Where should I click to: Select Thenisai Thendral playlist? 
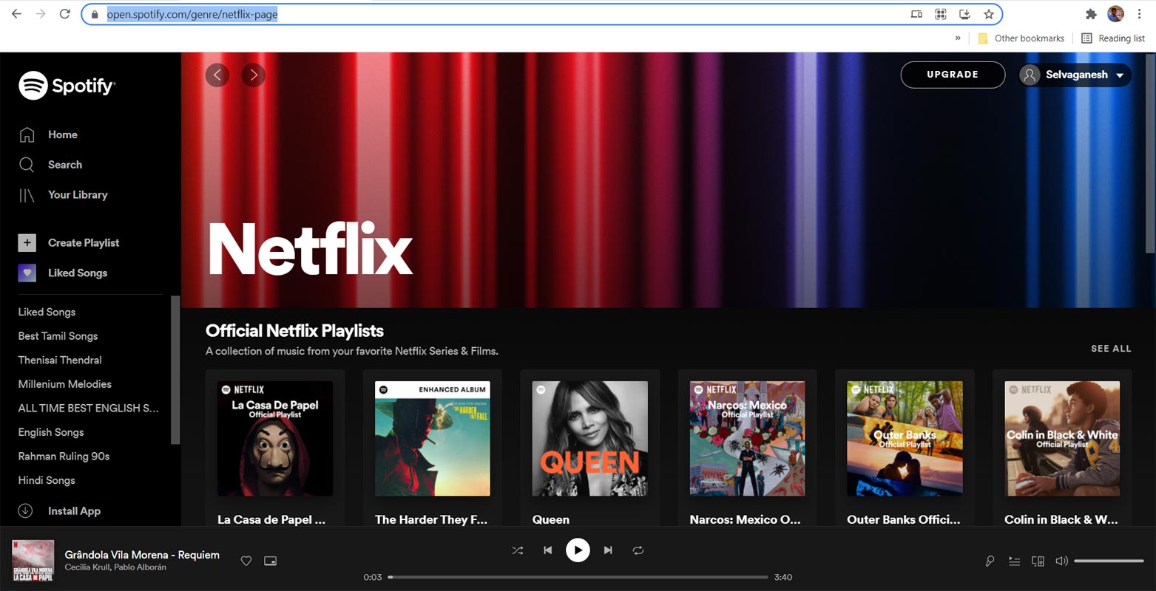point(60,360)
